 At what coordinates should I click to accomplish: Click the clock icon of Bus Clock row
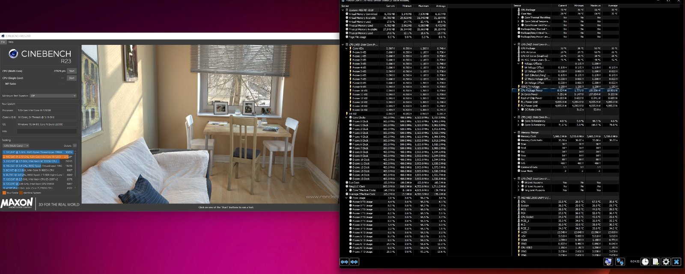tap(347, 183)
